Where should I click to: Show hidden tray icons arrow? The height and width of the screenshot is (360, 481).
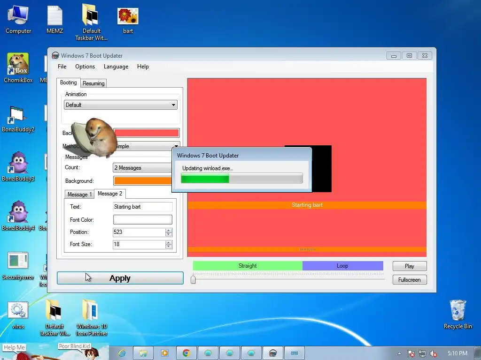[x=399, y=353]
